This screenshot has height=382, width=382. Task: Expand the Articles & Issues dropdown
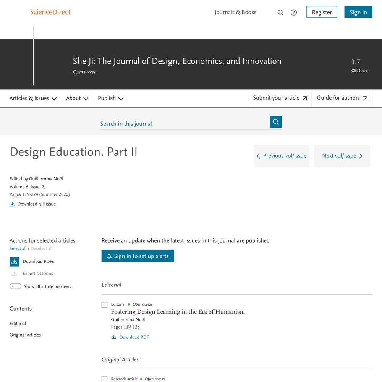(x=33, y=98)
